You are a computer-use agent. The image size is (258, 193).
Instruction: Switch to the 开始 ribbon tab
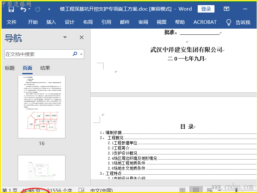(33, 22)
